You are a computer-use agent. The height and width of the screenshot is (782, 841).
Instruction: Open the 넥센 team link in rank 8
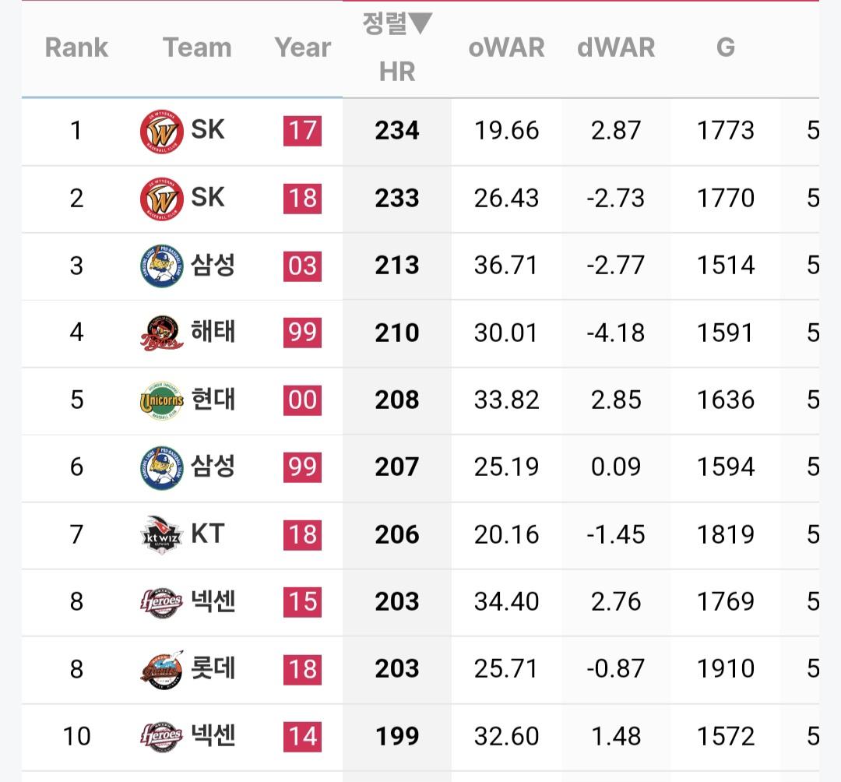[213, 601]
